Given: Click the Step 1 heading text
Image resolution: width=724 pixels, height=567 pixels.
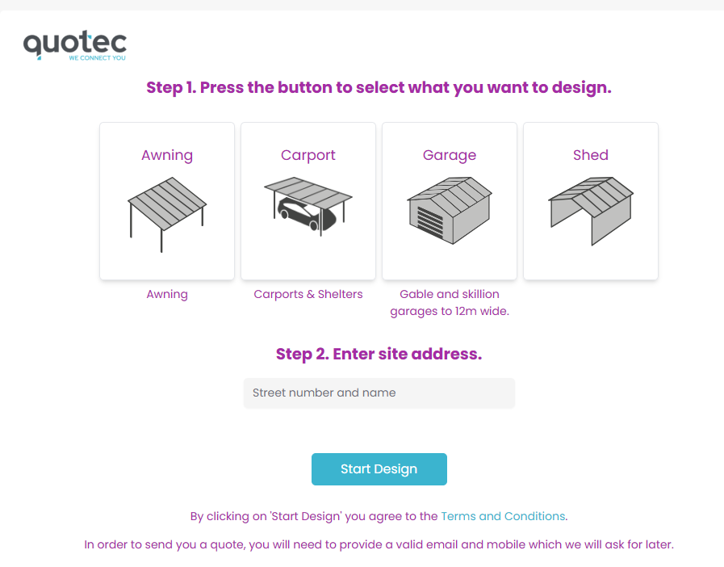Looking at the screenshot, I should tap(379, 88).
